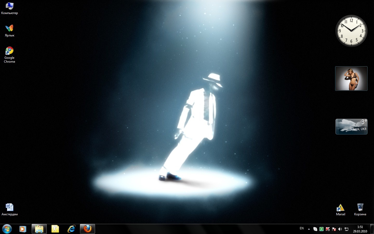Open Windows Explorer from the taskbar
Screen dimensions: 374x234
coord(39,229)
